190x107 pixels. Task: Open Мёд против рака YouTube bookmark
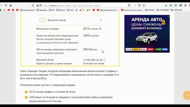pyautogui.click(x=108, y=10)
